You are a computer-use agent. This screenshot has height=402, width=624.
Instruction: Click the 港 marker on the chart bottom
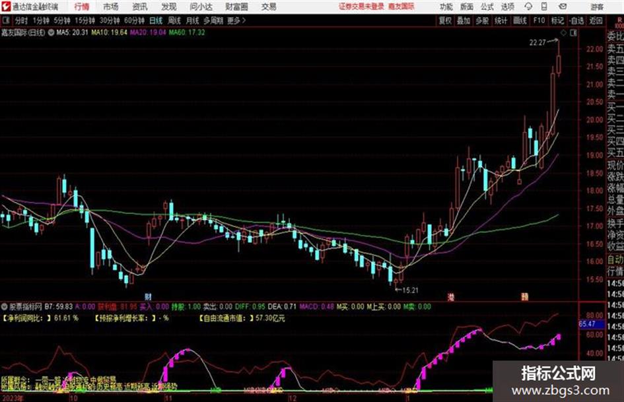coord(450,297)
